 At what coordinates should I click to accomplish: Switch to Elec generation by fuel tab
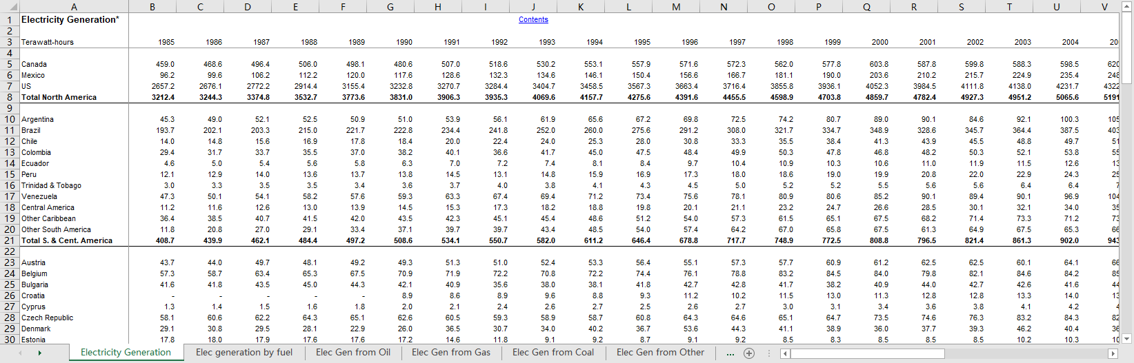coord(244,352)
